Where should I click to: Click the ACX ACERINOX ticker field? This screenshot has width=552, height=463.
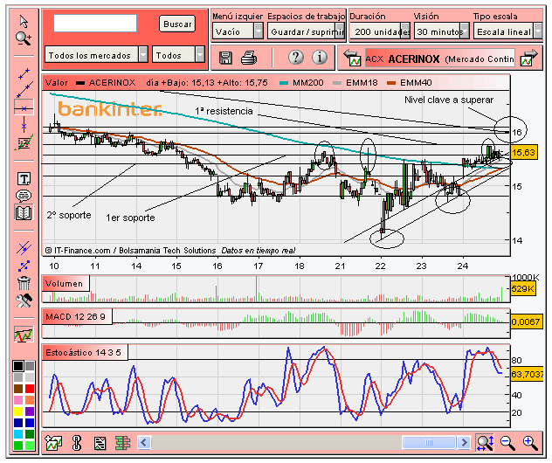(440, 59)
